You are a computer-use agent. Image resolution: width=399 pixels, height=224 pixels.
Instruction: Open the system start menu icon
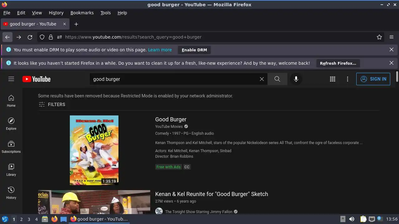point(5,219)
